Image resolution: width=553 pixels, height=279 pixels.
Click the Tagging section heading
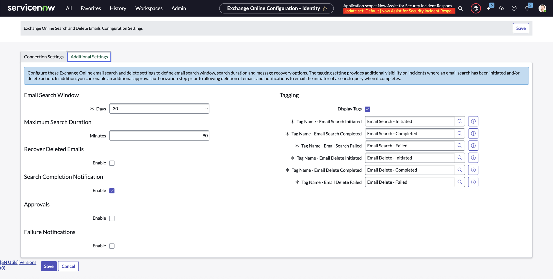[x=289, y=95]
